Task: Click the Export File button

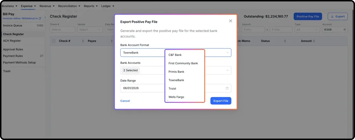Action: (221, 101)
